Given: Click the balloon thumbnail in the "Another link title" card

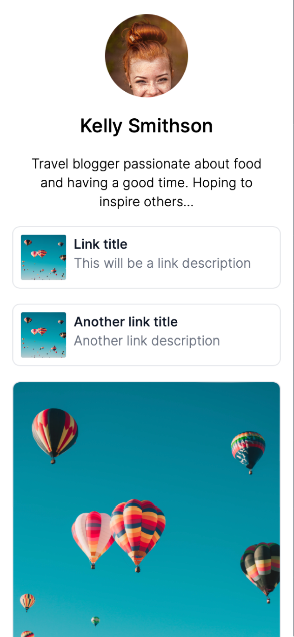Looking at the screenshot, I should 43,335.
